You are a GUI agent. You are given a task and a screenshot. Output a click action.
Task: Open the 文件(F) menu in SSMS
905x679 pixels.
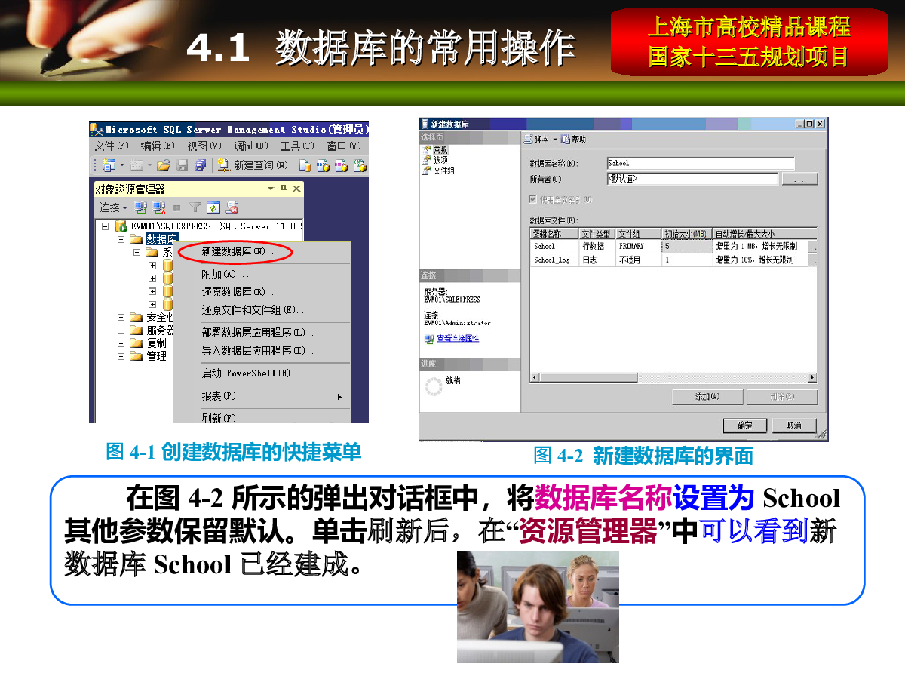tap(112, 146)
